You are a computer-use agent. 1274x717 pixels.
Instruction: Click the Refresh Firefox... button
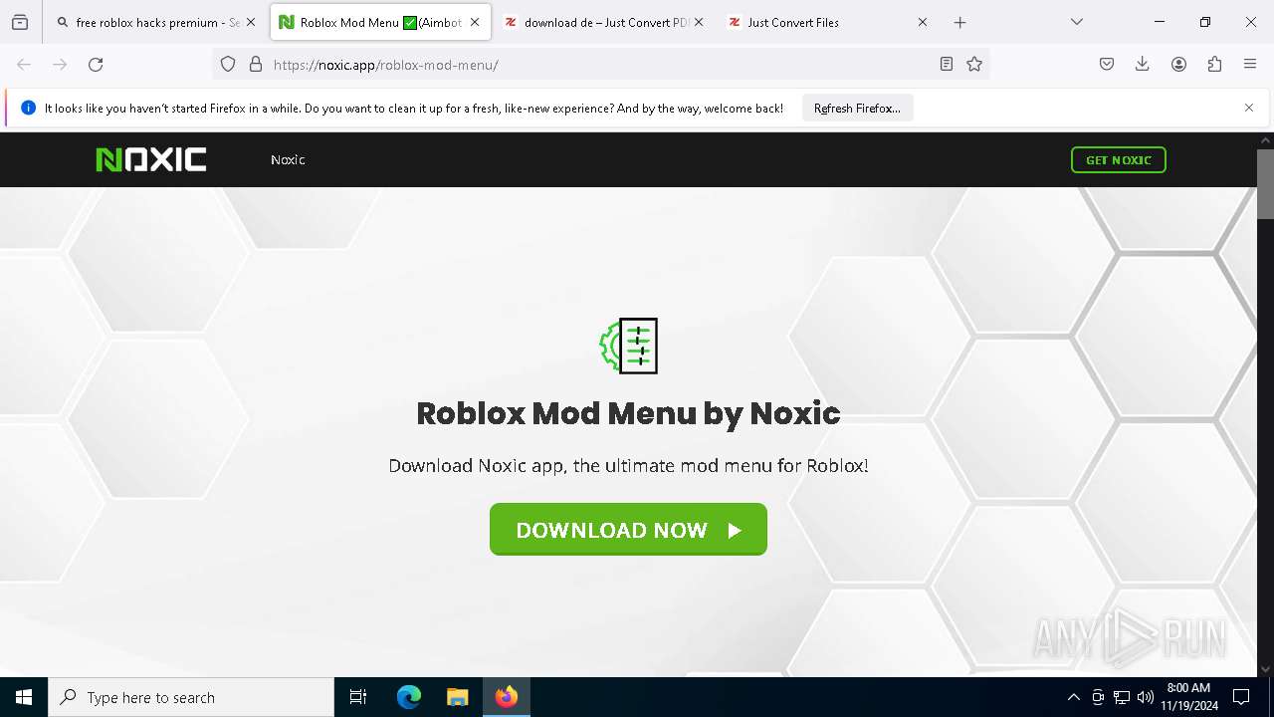click(x=857, y=109)
